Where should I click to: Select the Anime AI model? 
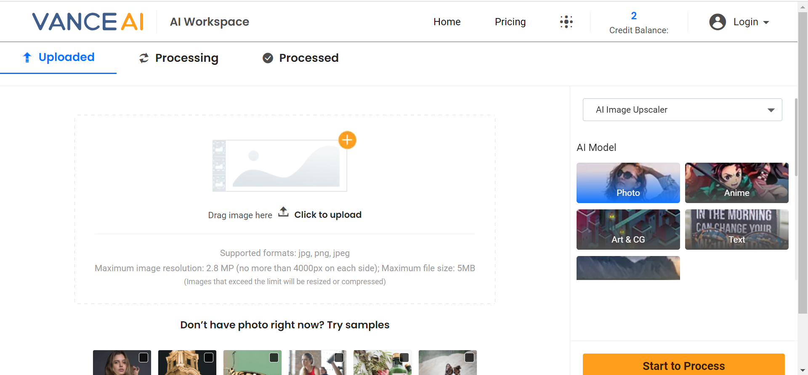(736, 183)
